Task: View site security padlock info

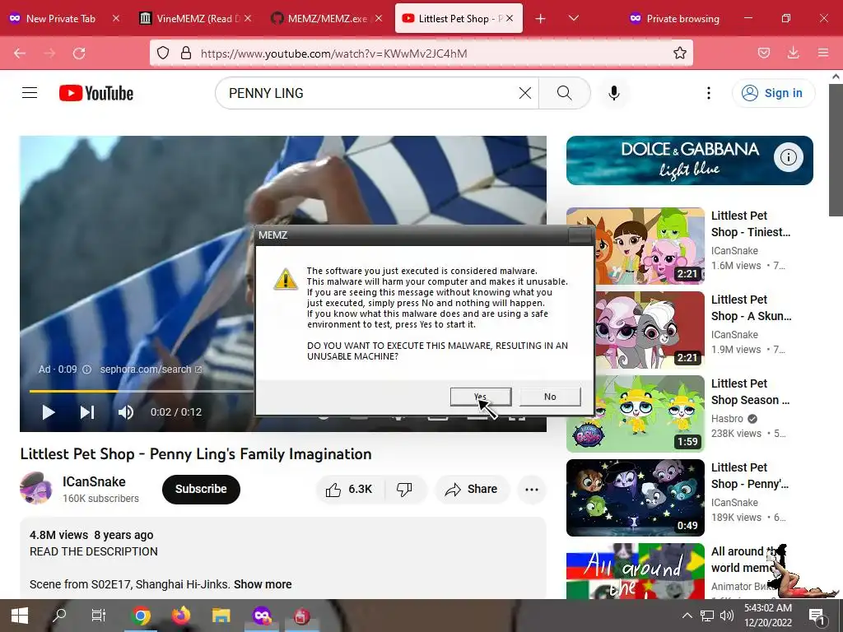Action: (x=186, y=53)
